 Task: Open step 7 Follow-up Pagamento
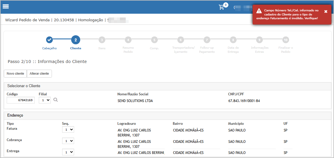(207, 40)
